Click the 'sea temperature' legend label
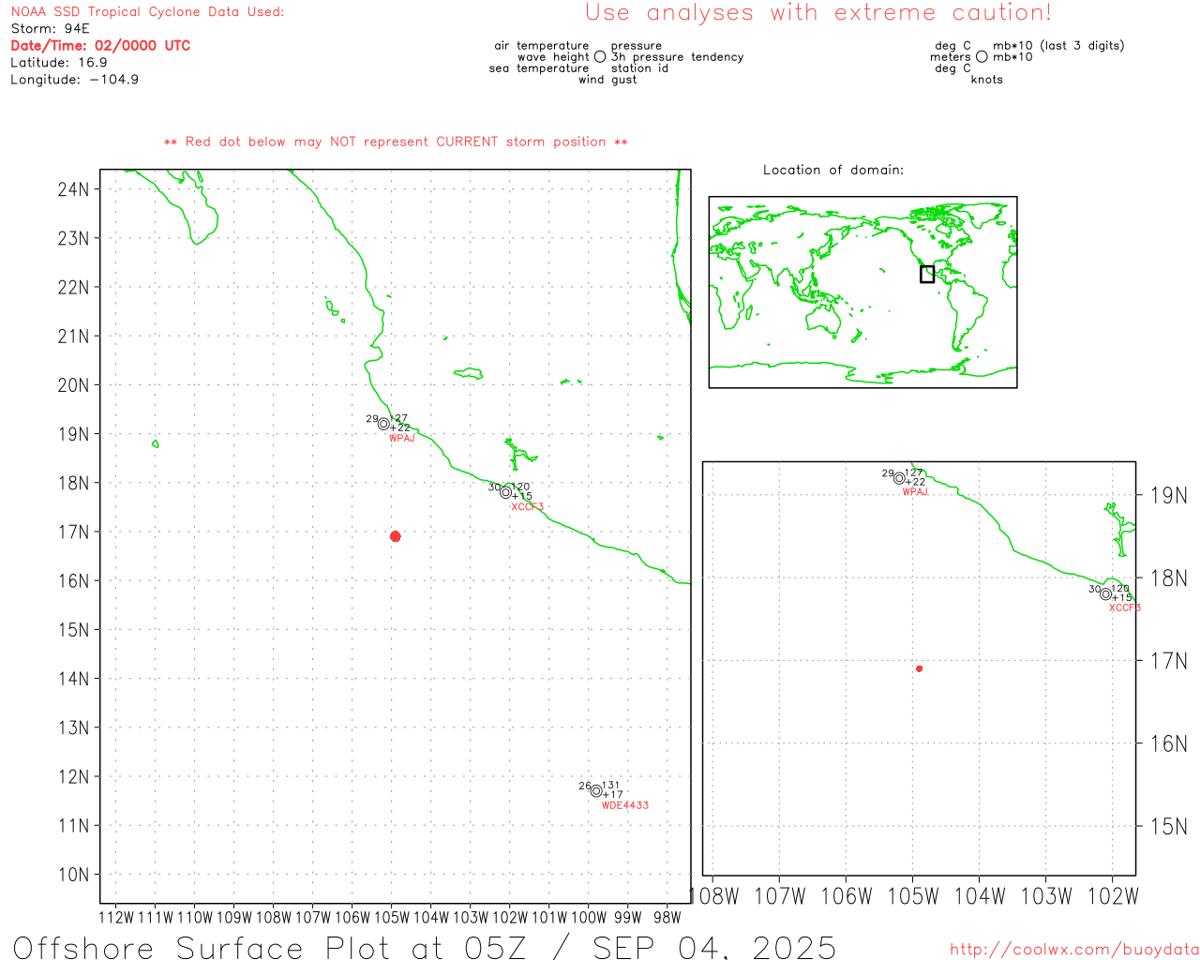 pos(539,68)
